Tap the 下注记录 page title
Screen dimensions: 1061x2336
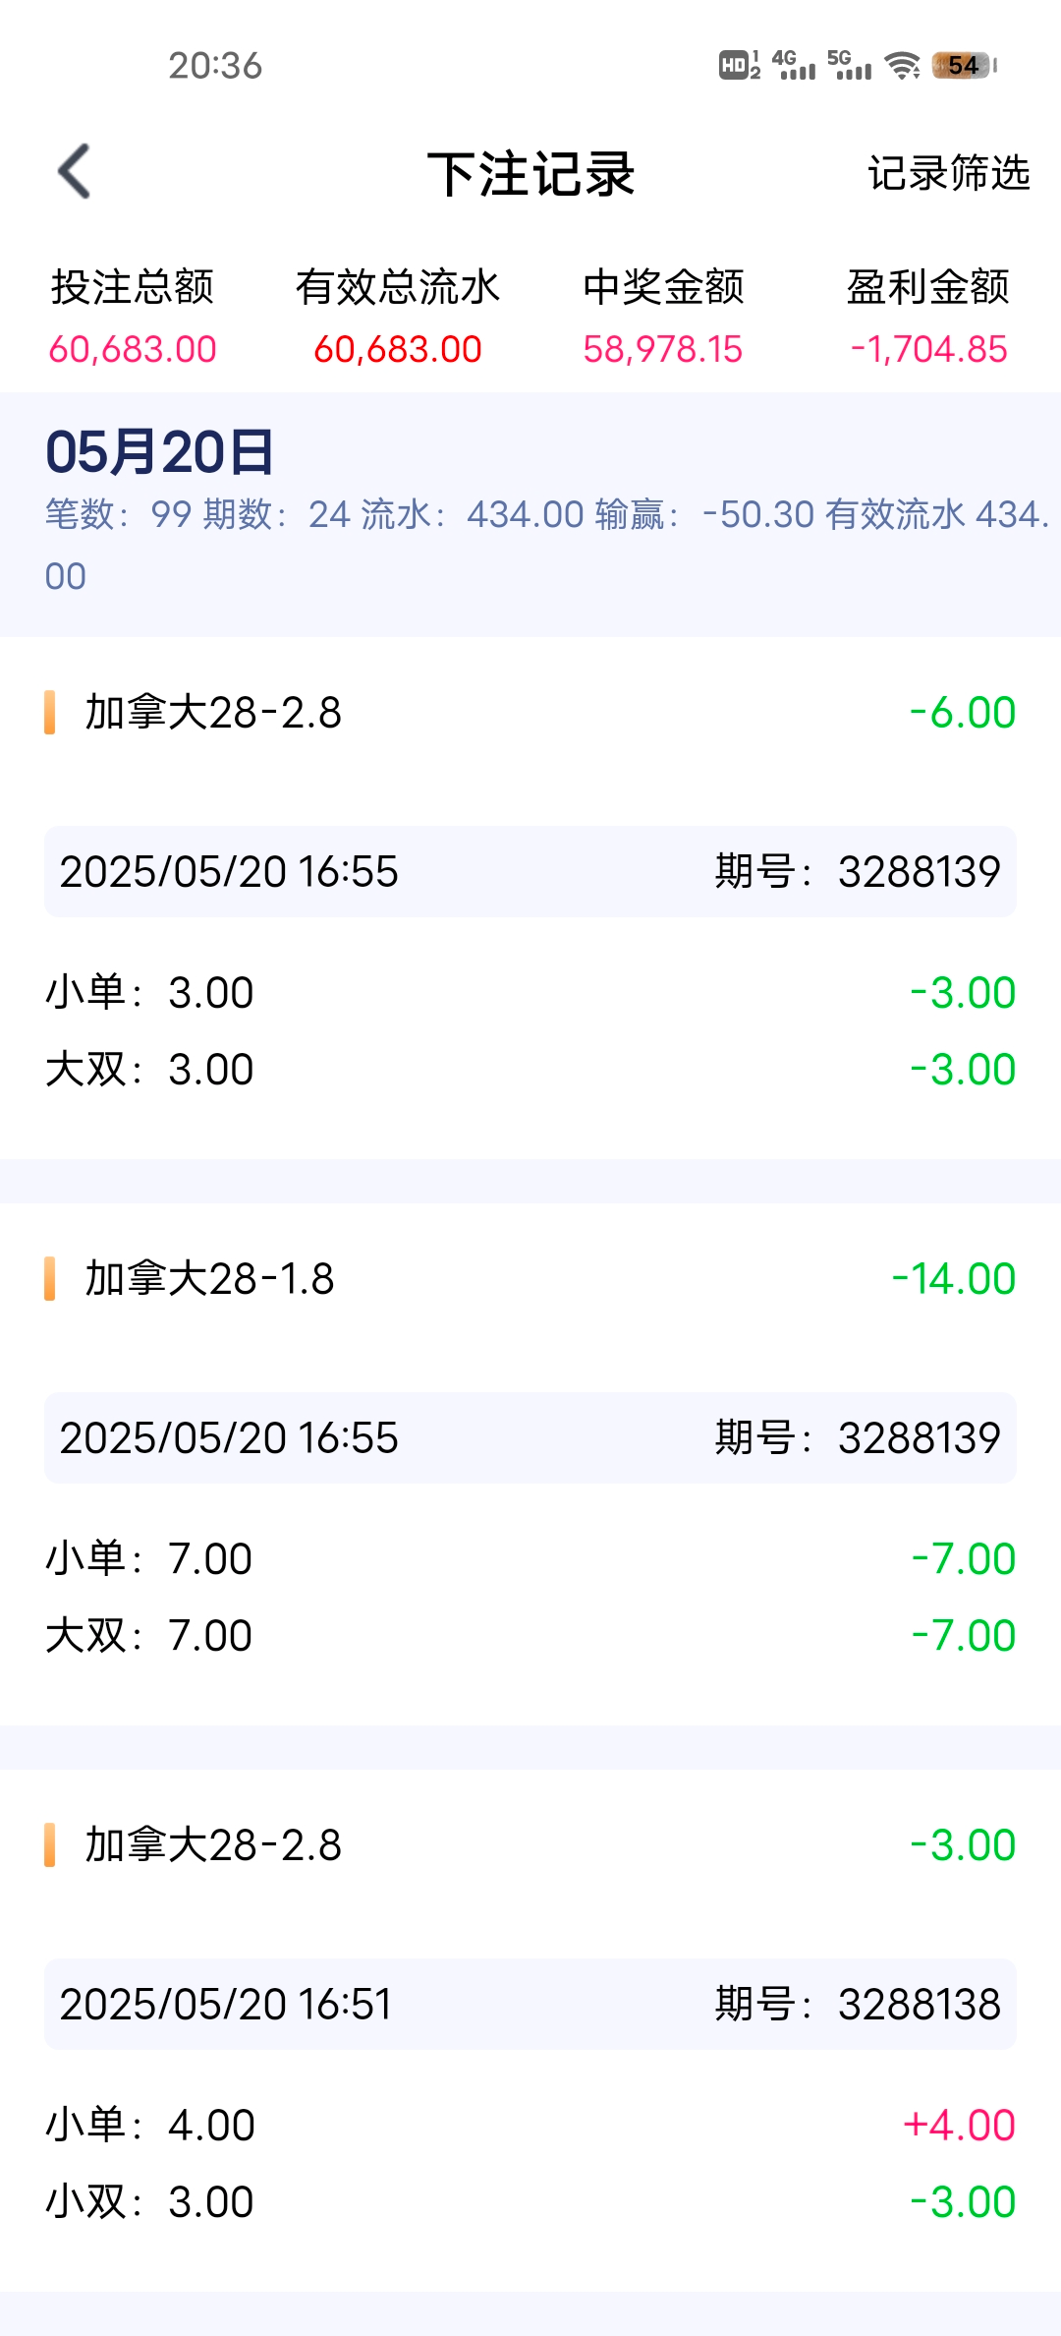tap(530, 174)
